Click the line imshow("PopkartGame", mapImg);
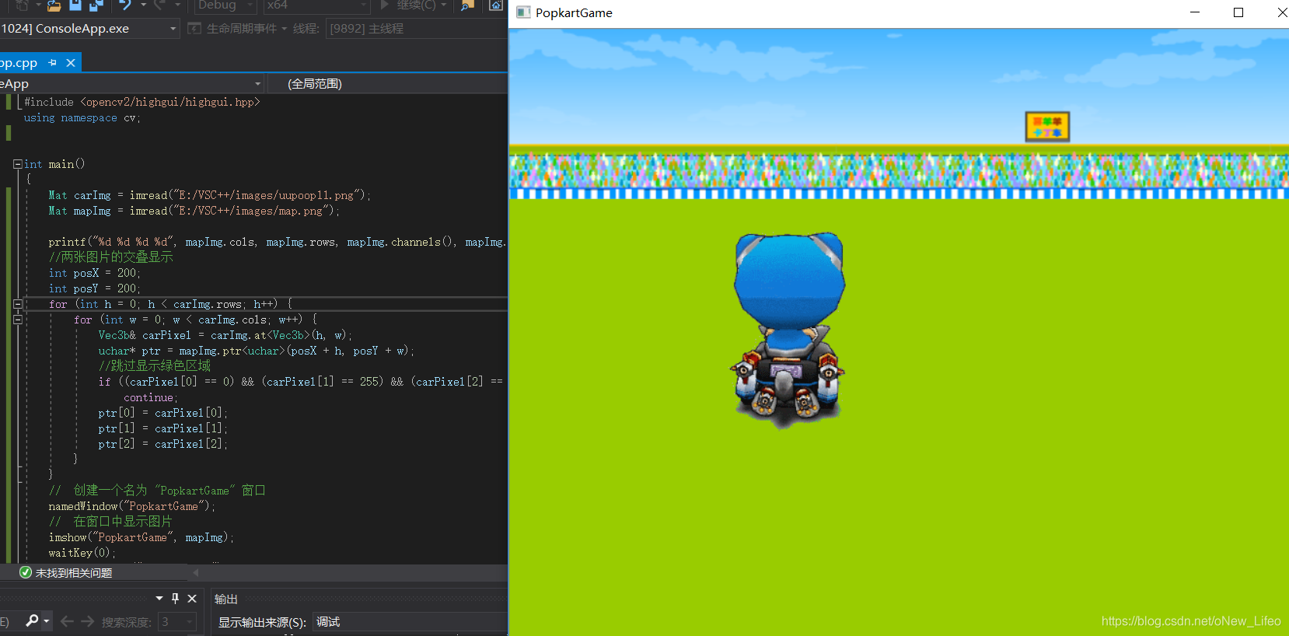 (x=141, y=537)
